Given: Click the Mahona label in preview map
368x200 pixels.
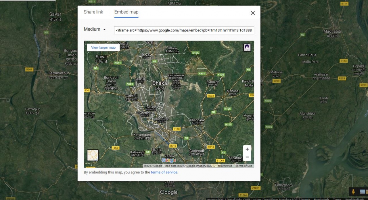Looking at the screenshot, I should point(233,93).
